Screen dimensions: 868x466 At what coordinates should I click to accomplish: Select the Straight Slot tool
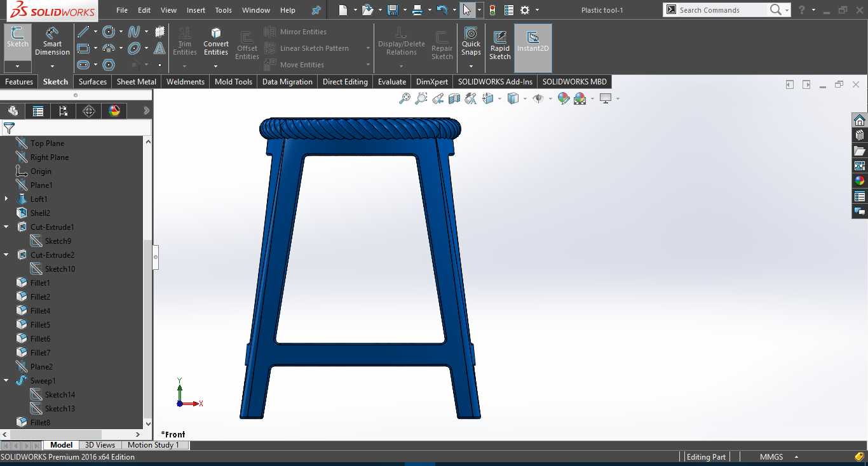pyautogui.click(x=83, y=65)
